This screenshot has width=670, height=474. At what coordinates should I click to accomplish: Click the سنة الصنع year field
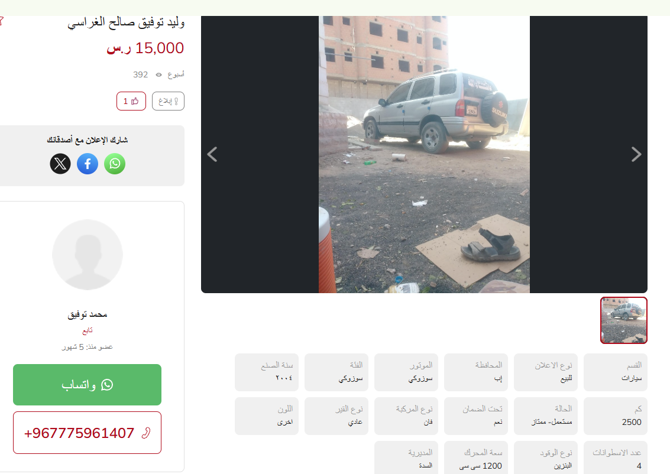coord(267,372)
